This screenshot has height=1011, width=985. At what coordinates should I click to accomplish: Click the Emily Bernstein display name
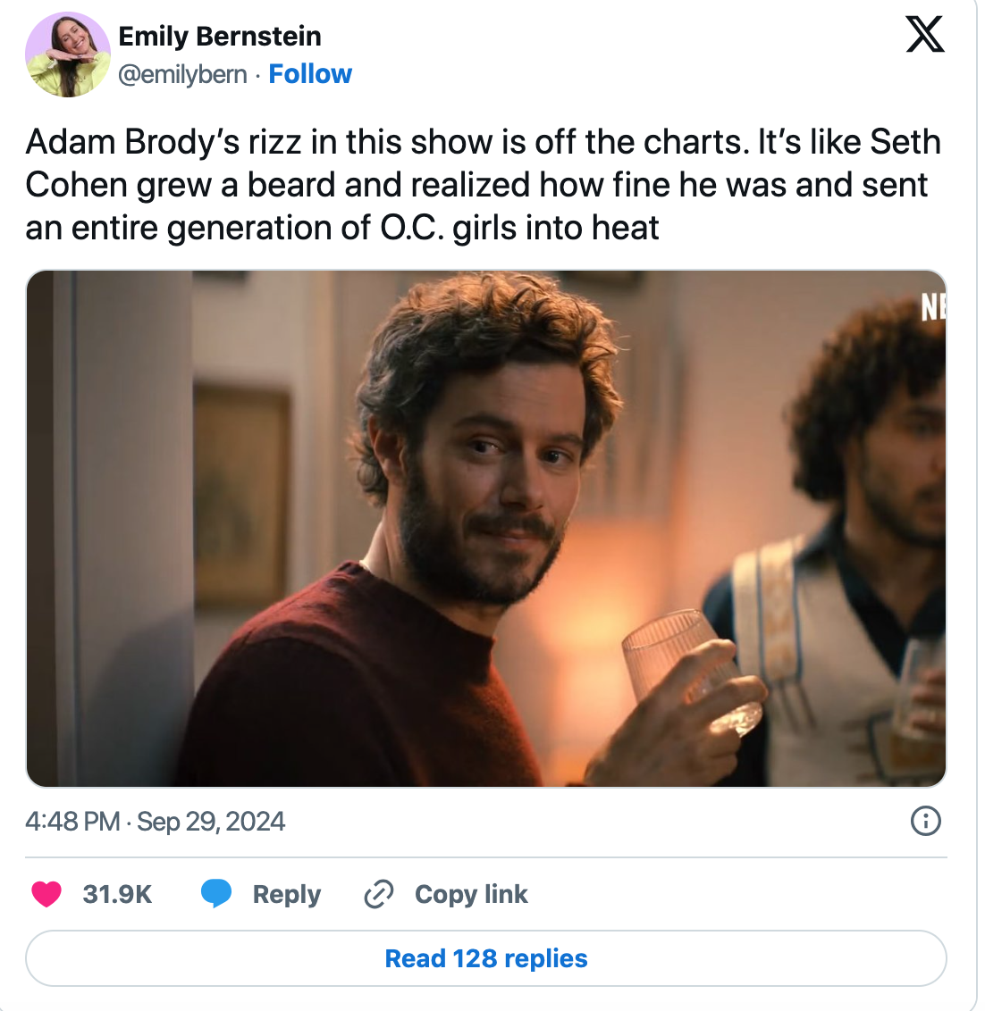220,37
